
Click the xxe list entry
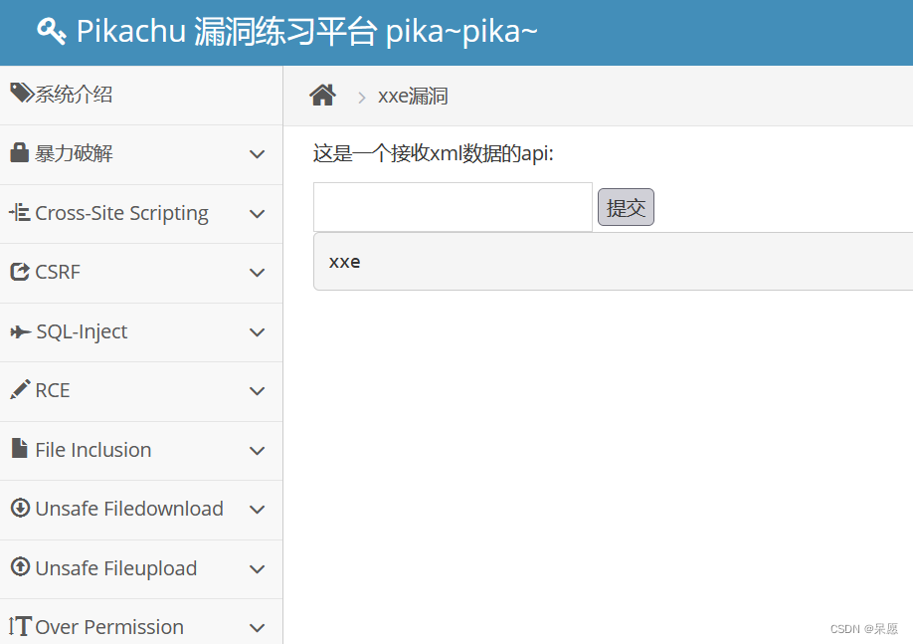click(x=344, y=262)
